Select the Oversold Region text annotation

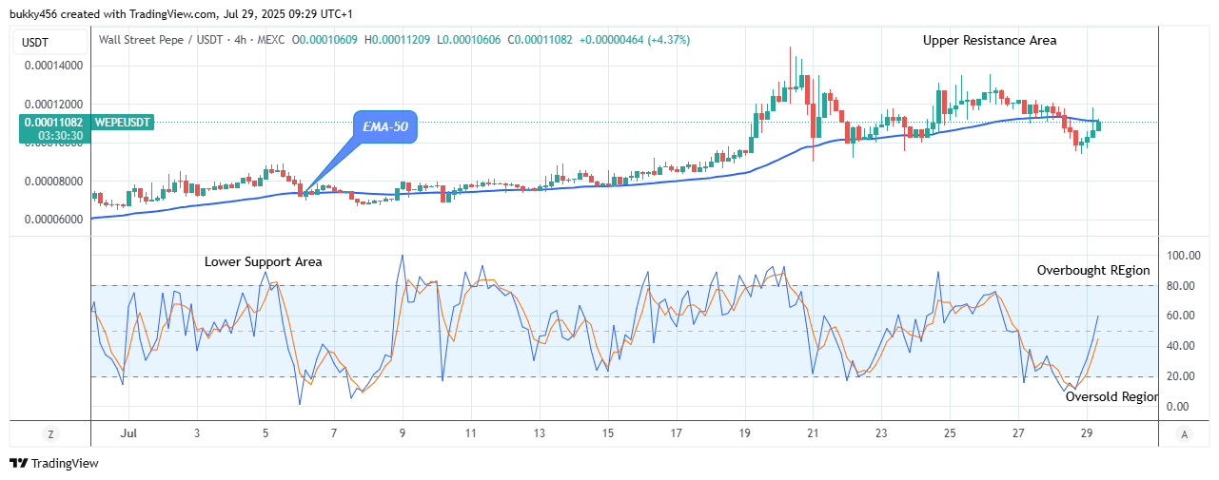1111,397
